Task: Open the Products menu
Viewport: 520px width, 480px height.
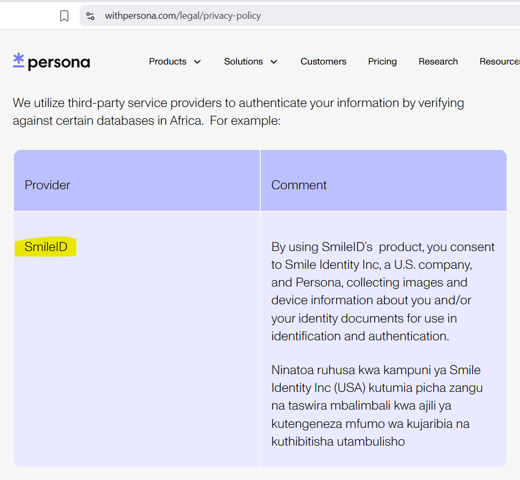Action: coord(167,61)
